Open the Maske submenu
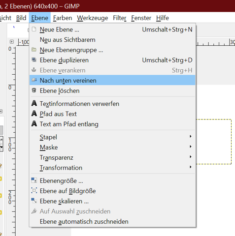Image resolution: width=235 pixels, height=236 pixels. coord(112,147)
